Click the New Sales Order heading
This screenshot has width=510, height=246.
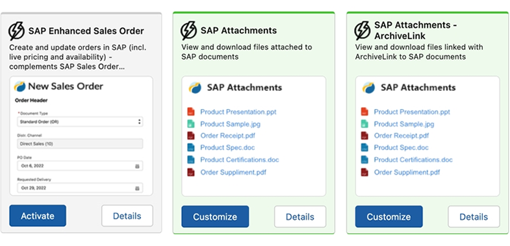(66, 86)
